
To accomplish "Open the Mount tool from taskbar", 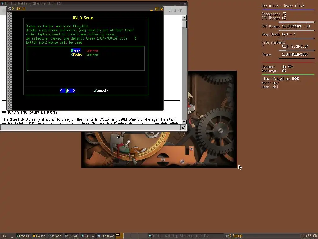I will (39, 236).
